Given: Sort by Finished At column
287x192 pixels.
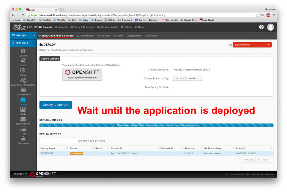Looking at the screenshot, I should (x=172, y=148).
